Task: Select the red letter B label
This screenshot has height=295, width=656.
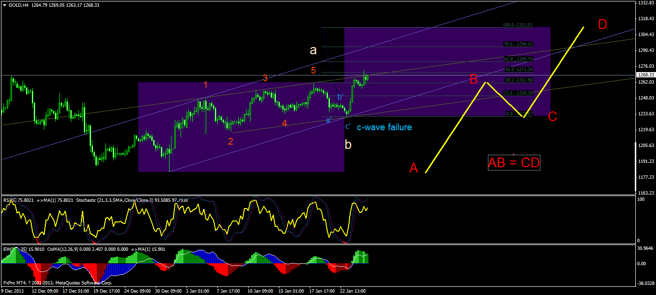Action: (x=473, y=79)
